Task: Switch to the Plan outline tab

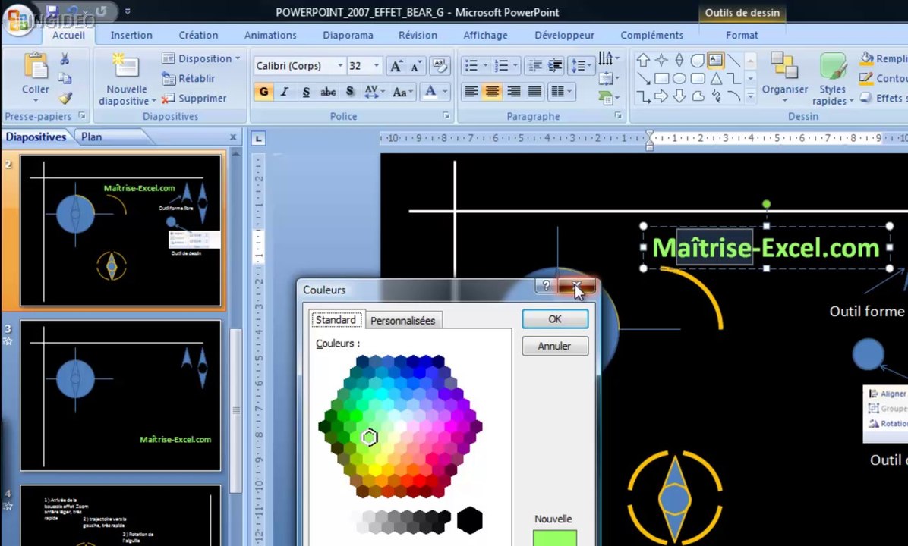Action: pyautogui.click(x=92, y=137)
